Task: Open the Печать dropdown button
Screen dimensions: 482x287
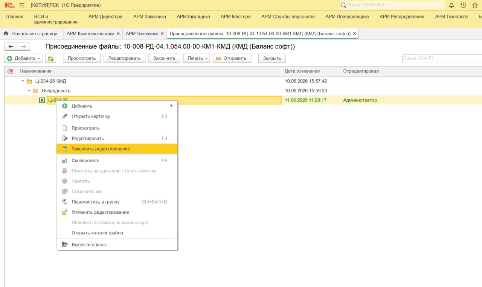Action: coord(197,58)
